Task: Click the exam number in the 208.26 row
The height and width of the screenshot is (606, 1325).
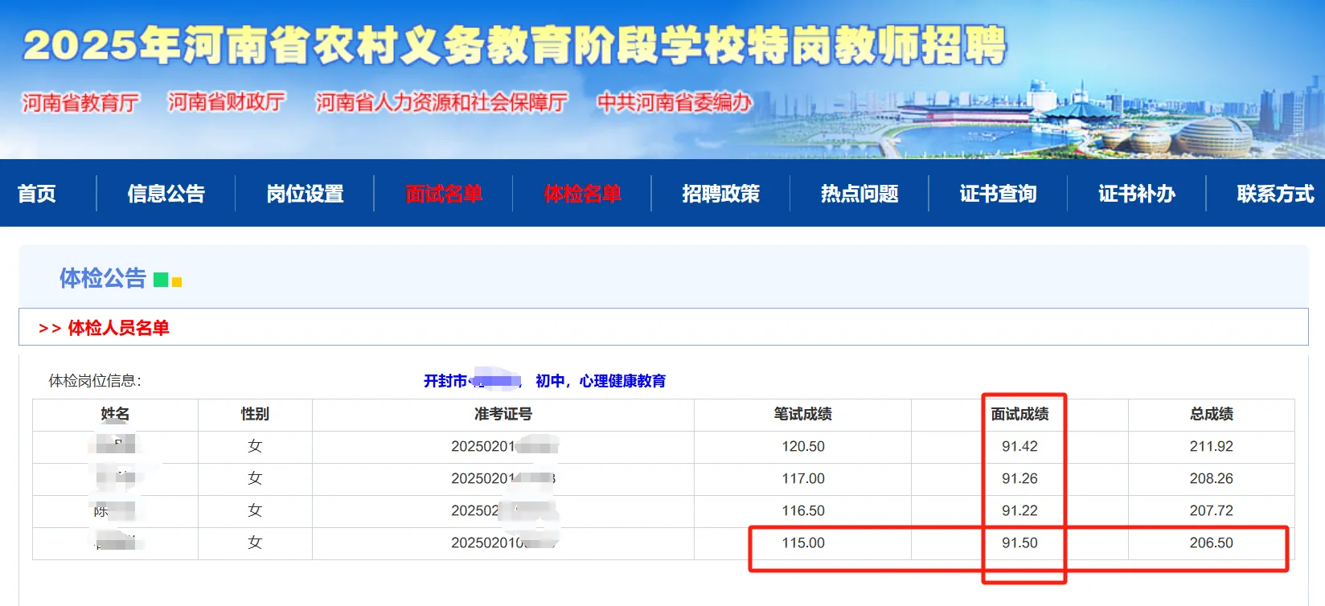Action: click(504, 478)
